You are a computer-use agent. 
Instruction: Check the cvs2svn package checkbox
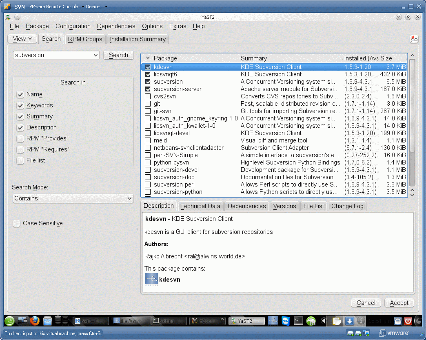tap(148, 96)
